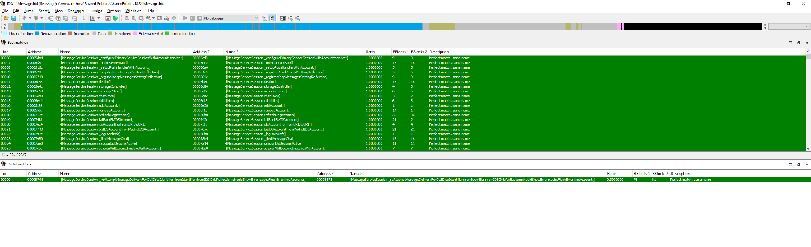This screenshot has width=811, height=247.
Task: Click the debugger Pause process icon
Action: pyautogui.click(x=192, y=18)
